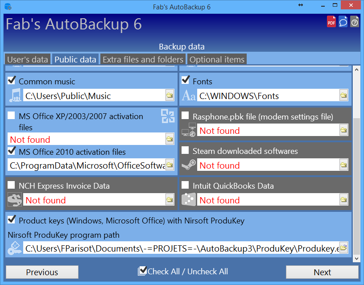Browse folder for NCH Express Invoice Data
The image size is (364, 285).
pos(170,200)
